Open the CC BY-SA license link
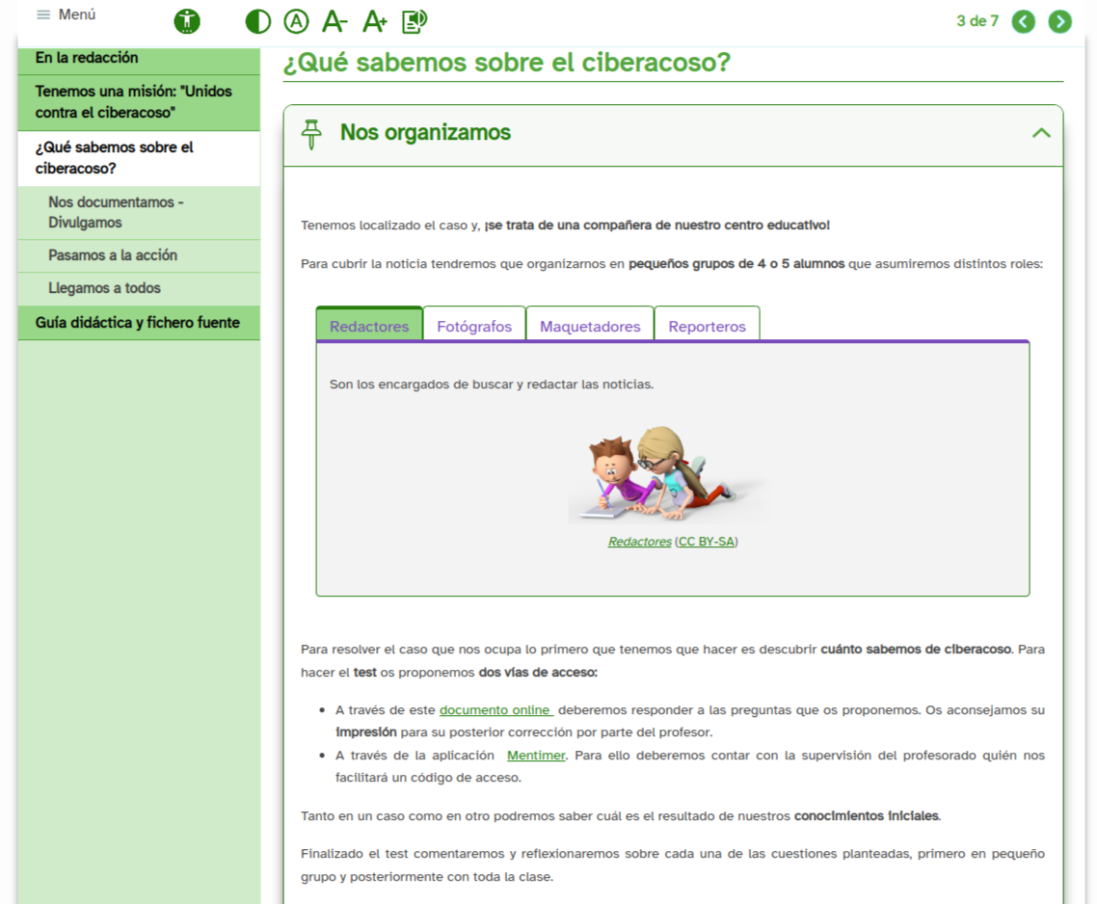Screen dimensions: 1097x904 [x=707, y=542]
